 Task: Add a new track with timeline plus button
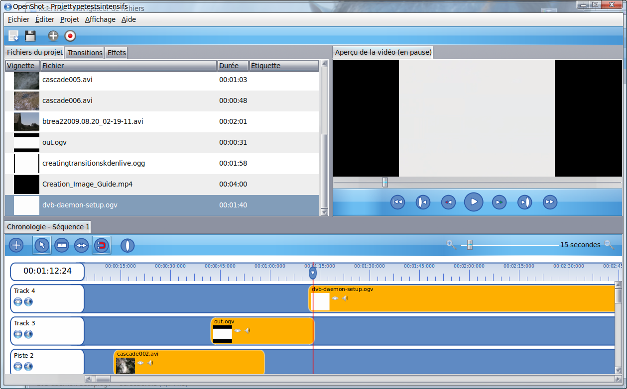(x=16, y=245)
